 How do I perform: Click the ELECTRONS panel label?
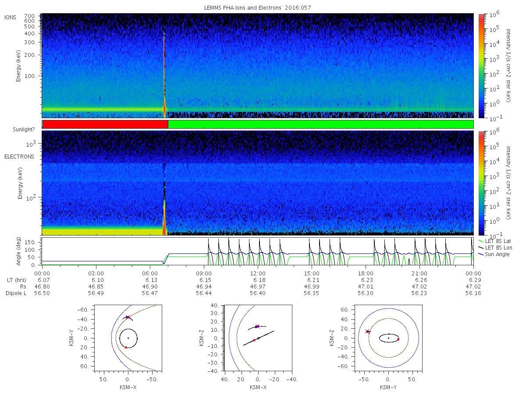[19, 156]
